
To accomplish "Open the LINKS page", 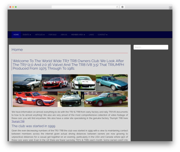I will [x=91, y=34].
